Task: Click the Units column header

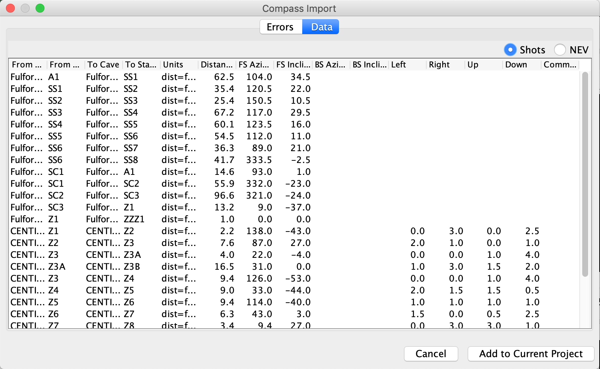Action: point(179,64)
